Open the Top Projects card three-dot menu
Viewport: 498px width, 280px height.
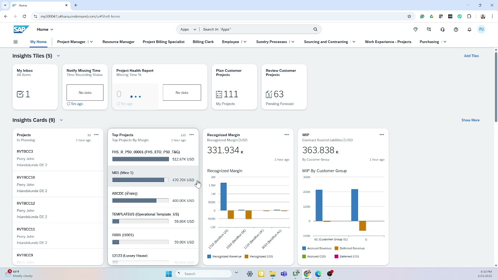(x=191, y=135)
